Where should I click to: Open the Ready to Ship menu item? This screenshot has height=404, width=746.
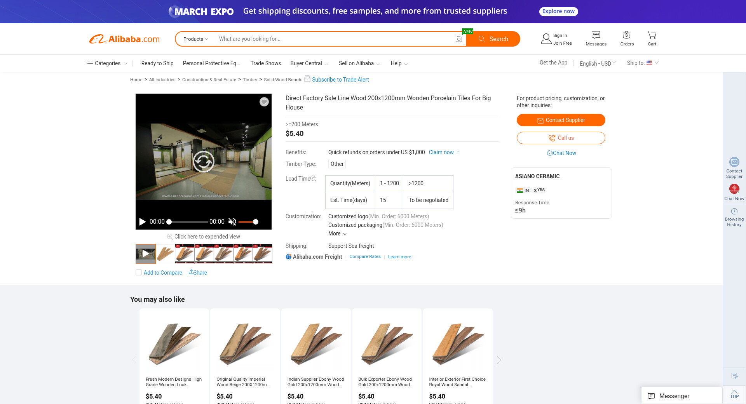157,63
